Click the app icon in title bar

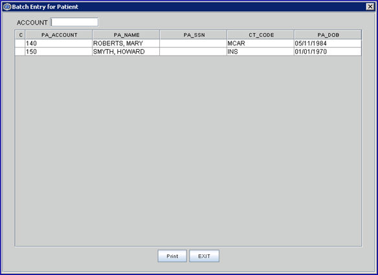pos(7,6)
